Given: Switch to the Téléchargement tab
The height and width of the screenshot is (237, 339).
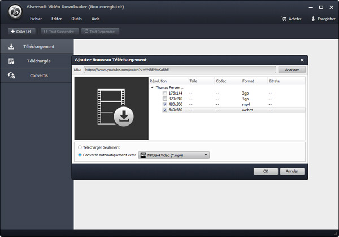Looking at the screenshot, I should click(37, 47).
